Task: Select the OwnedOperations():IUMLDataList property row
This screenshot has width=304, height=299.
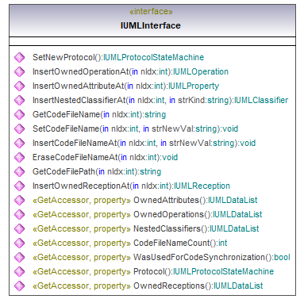Action: pos(148,214)
